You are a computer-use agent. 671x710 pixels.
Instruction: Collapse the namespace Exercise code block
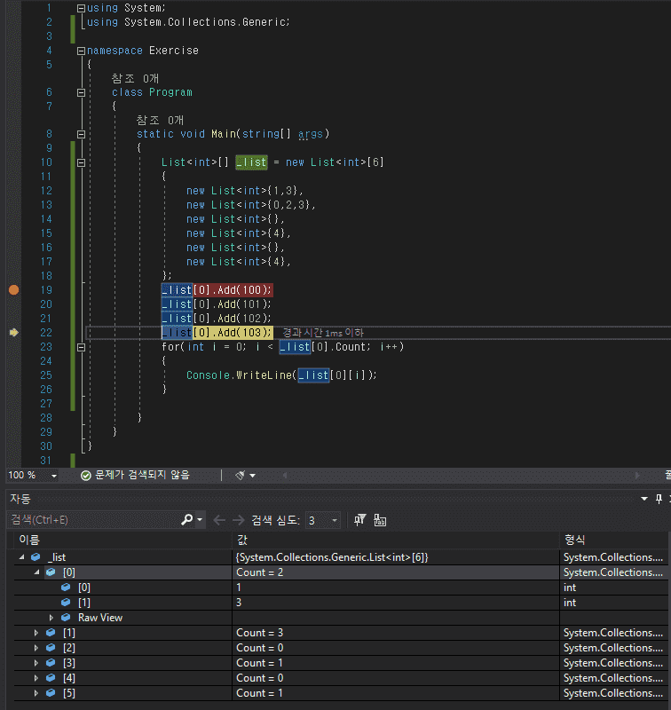(x=81, y=51)
